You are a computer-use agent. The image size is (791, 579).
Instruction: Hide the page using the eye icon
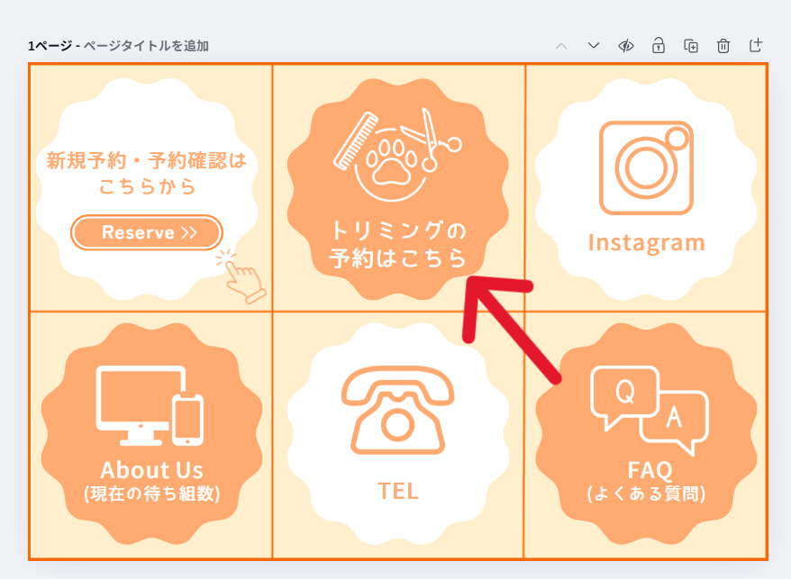(x=626, y=46)
